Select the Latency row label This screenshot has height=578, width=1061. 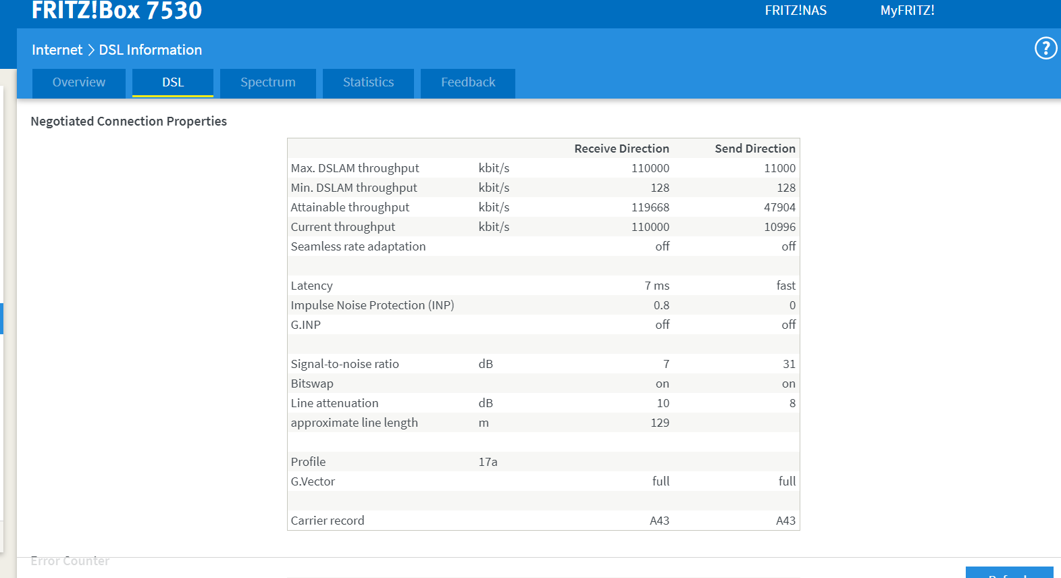311,286
